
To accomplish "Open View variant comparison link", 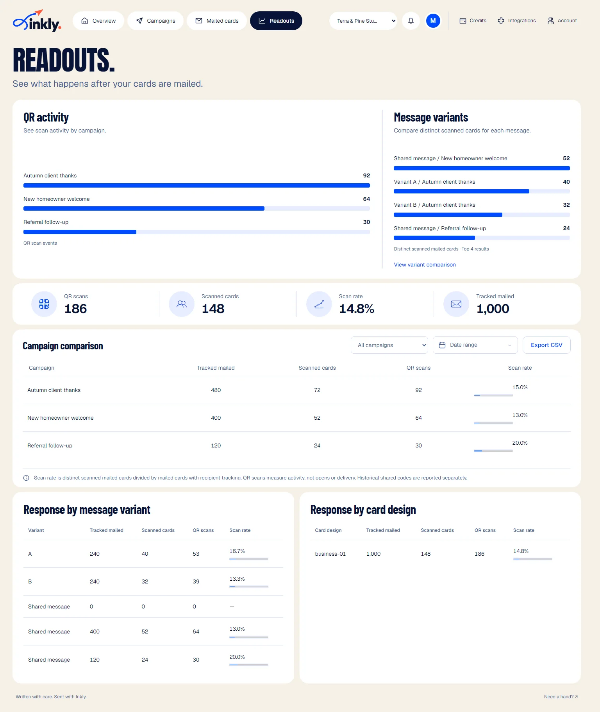I will 425,265.
